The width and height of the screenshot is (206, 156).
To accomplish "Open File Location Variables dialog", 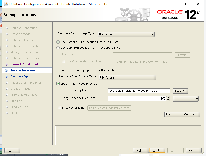I will [x=182, y=114].
